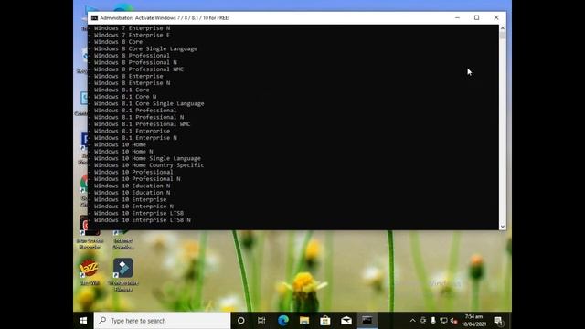Click the 'Windows 10 Home Single Language' line
This screenshot has width=585, height=329.
point(147,158)
